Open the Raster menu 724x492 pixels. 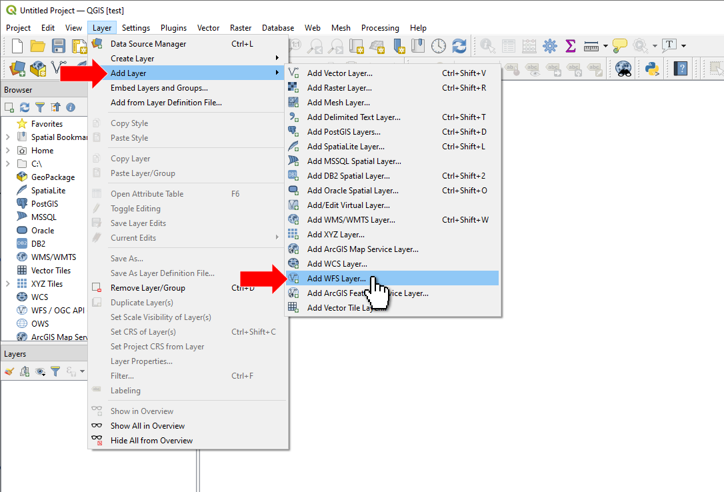coord(241,28)
